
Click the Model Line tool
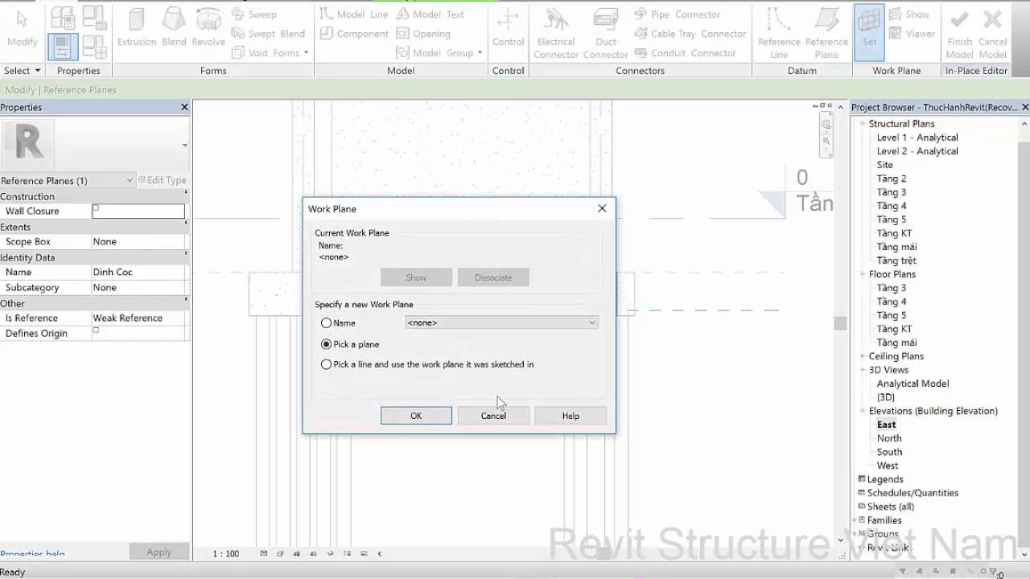[x=354, y=14]
